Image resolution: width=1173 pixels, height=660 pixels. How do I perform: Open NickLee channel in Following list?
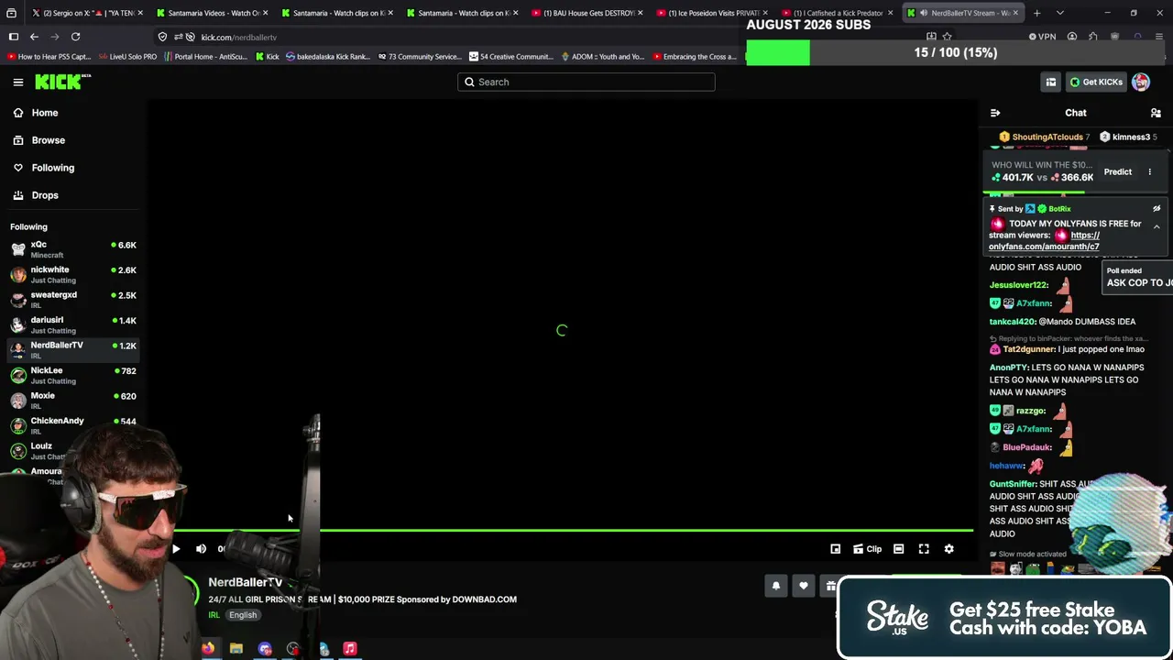pyautogui.click(x=73, y=375)
